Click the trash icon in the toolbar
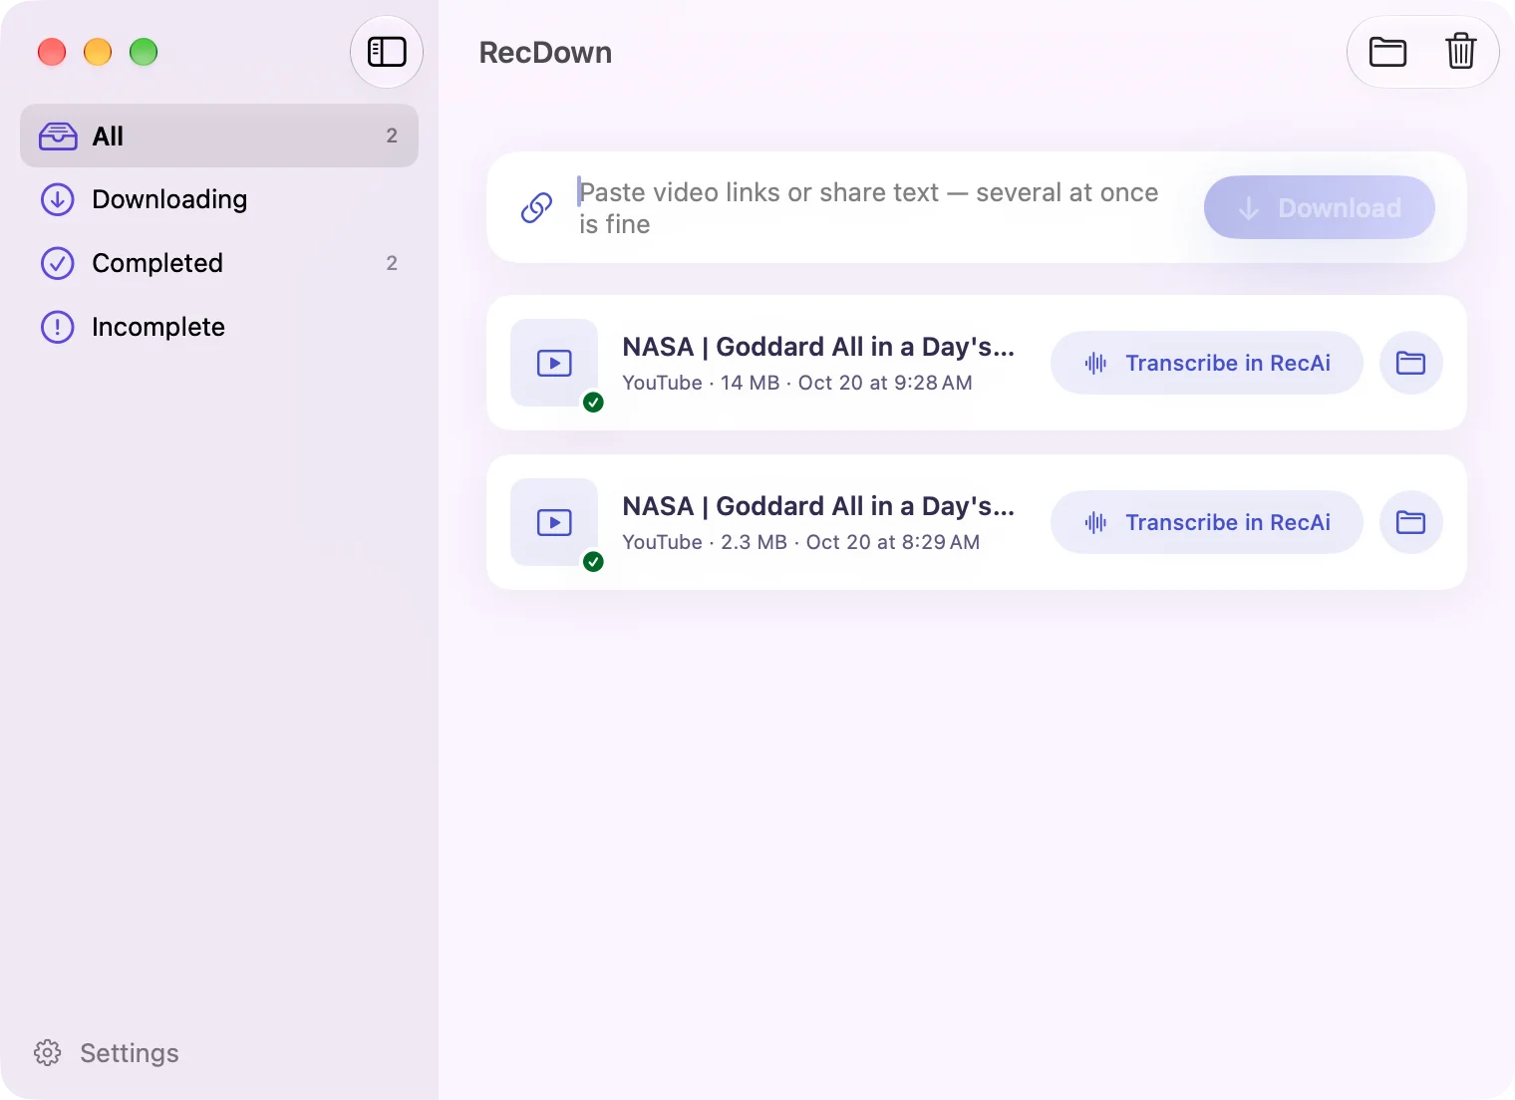Viewport: 1515px width, 1100px height. pos(1460,51)
